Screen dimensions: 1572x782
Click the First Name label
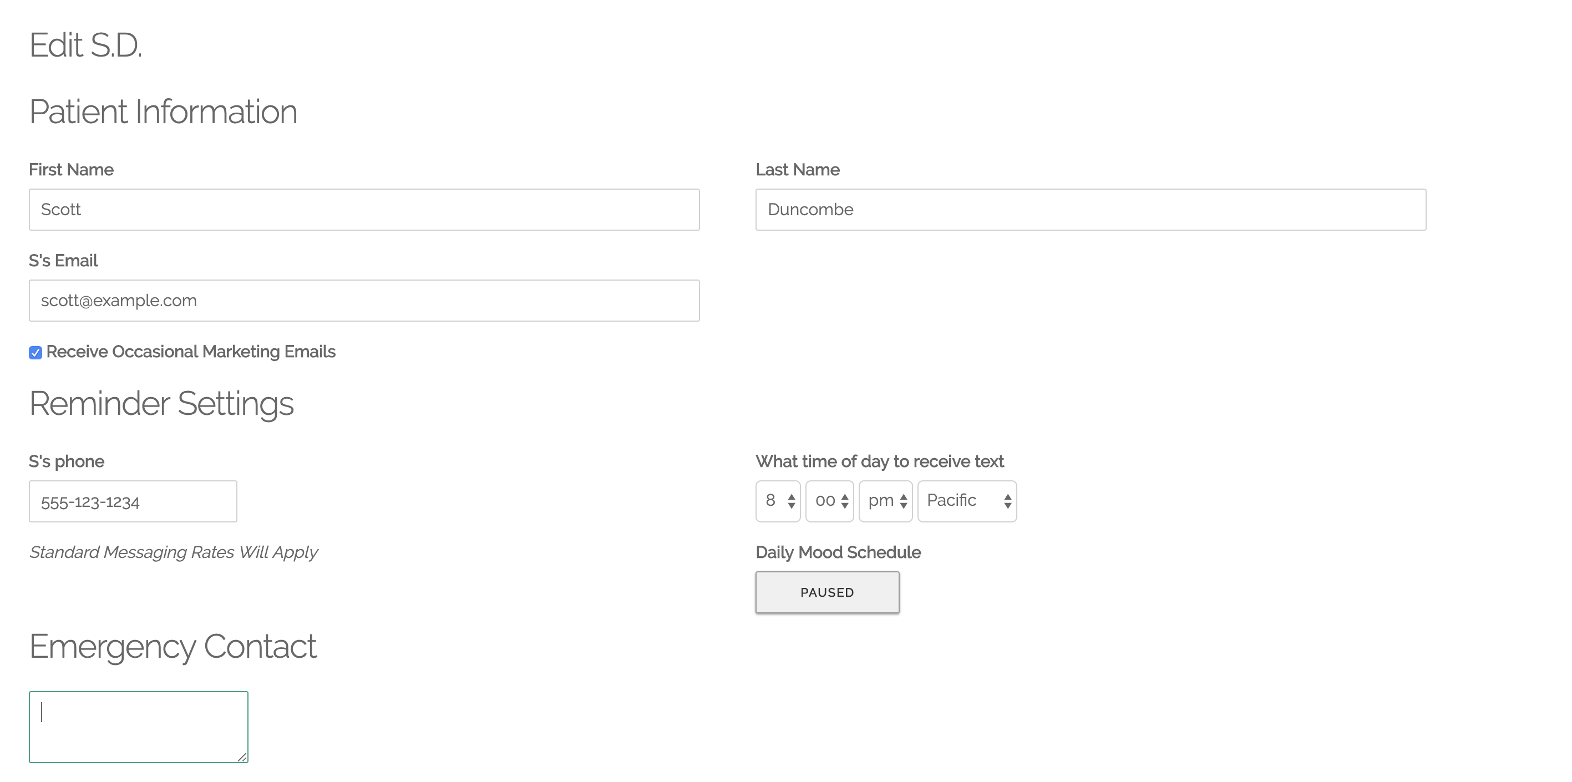(71, 170)
